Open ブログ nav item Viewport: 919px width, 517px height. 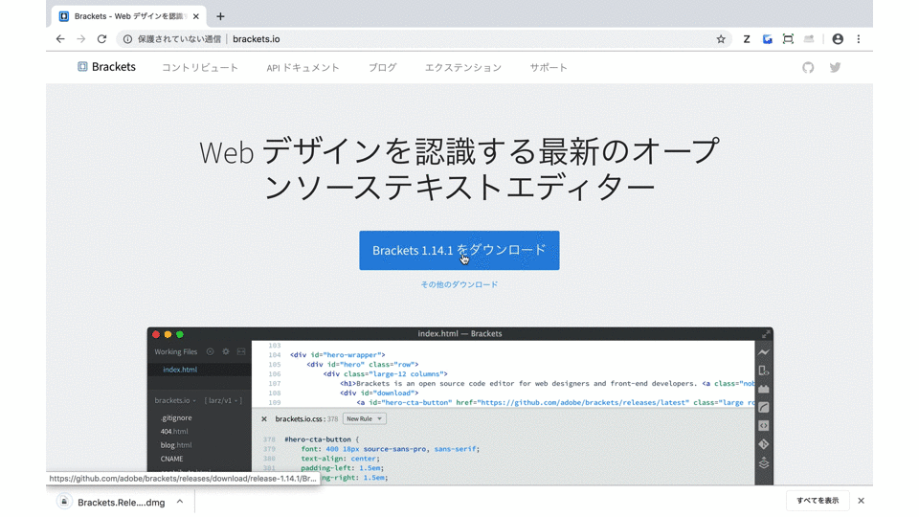[382, 67]
